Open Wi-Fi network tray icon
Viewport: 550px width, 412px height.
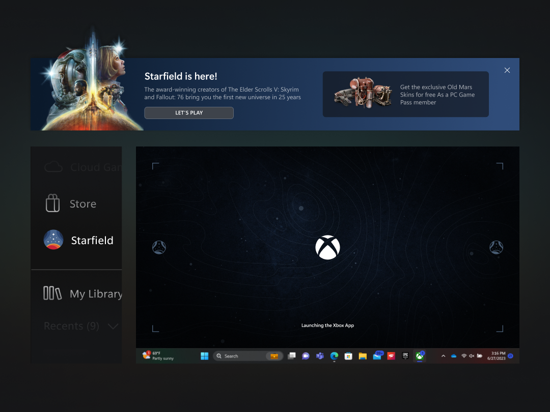pos(464,356)
